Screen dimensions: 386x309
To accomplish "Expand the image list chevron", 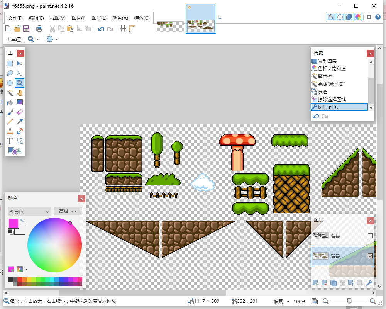I will click(220, 18).
